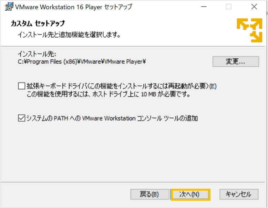Uncheck システムの PATH への追加 checkbox
The image size is (268, 208).
[22, 118]
